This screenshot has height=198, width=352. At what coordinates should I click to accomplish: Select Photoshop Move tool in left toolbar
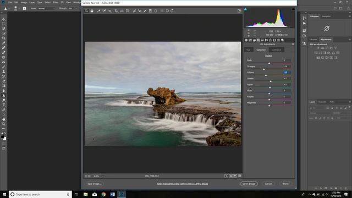(x=4, y=19)
